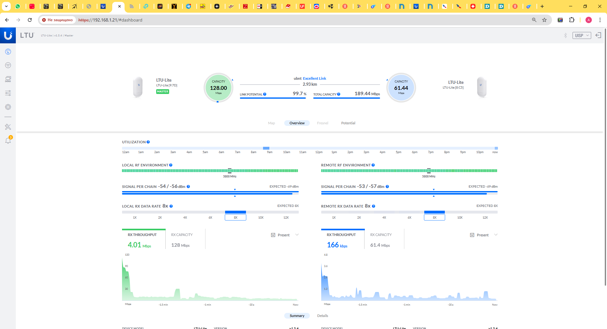Open help icon next to REMOTE RX DATA RATE
The image size is (607, 329).
click(x=373, y=206)
